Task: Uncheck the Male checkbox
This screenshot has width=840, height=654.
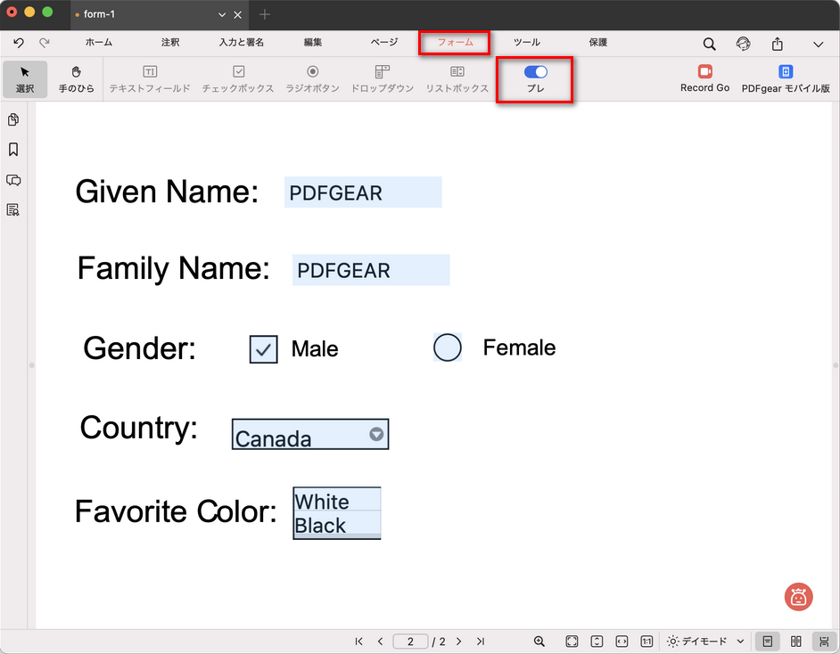Action: (264, 349)
